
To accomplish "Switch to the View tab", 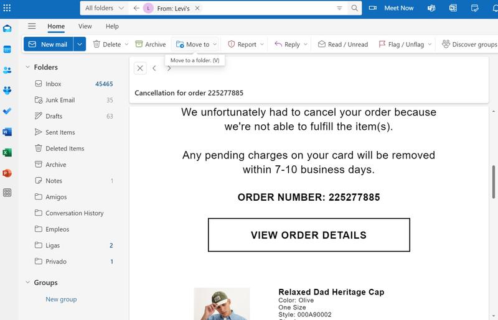I will tap(85, 26).
